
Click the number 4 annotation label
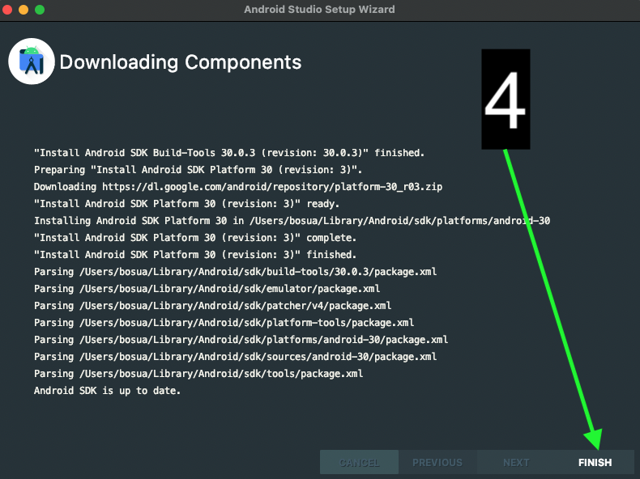point(506,100)
